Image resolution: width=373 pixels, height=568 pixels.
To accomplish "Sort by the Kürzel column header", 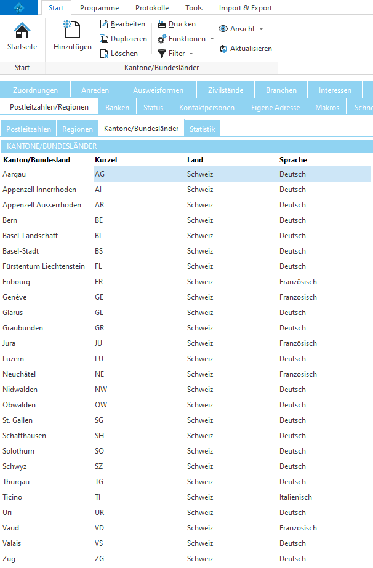I will tap(106, 160).
